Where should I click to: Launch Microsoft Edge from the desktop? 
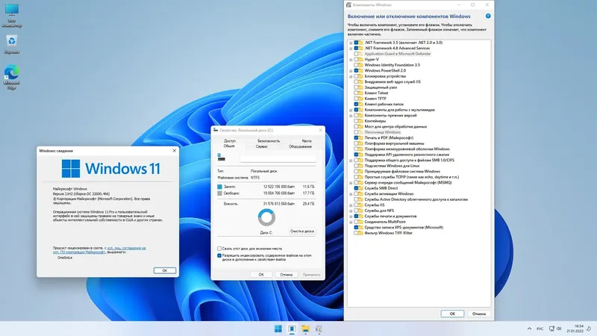pos(12,78)
